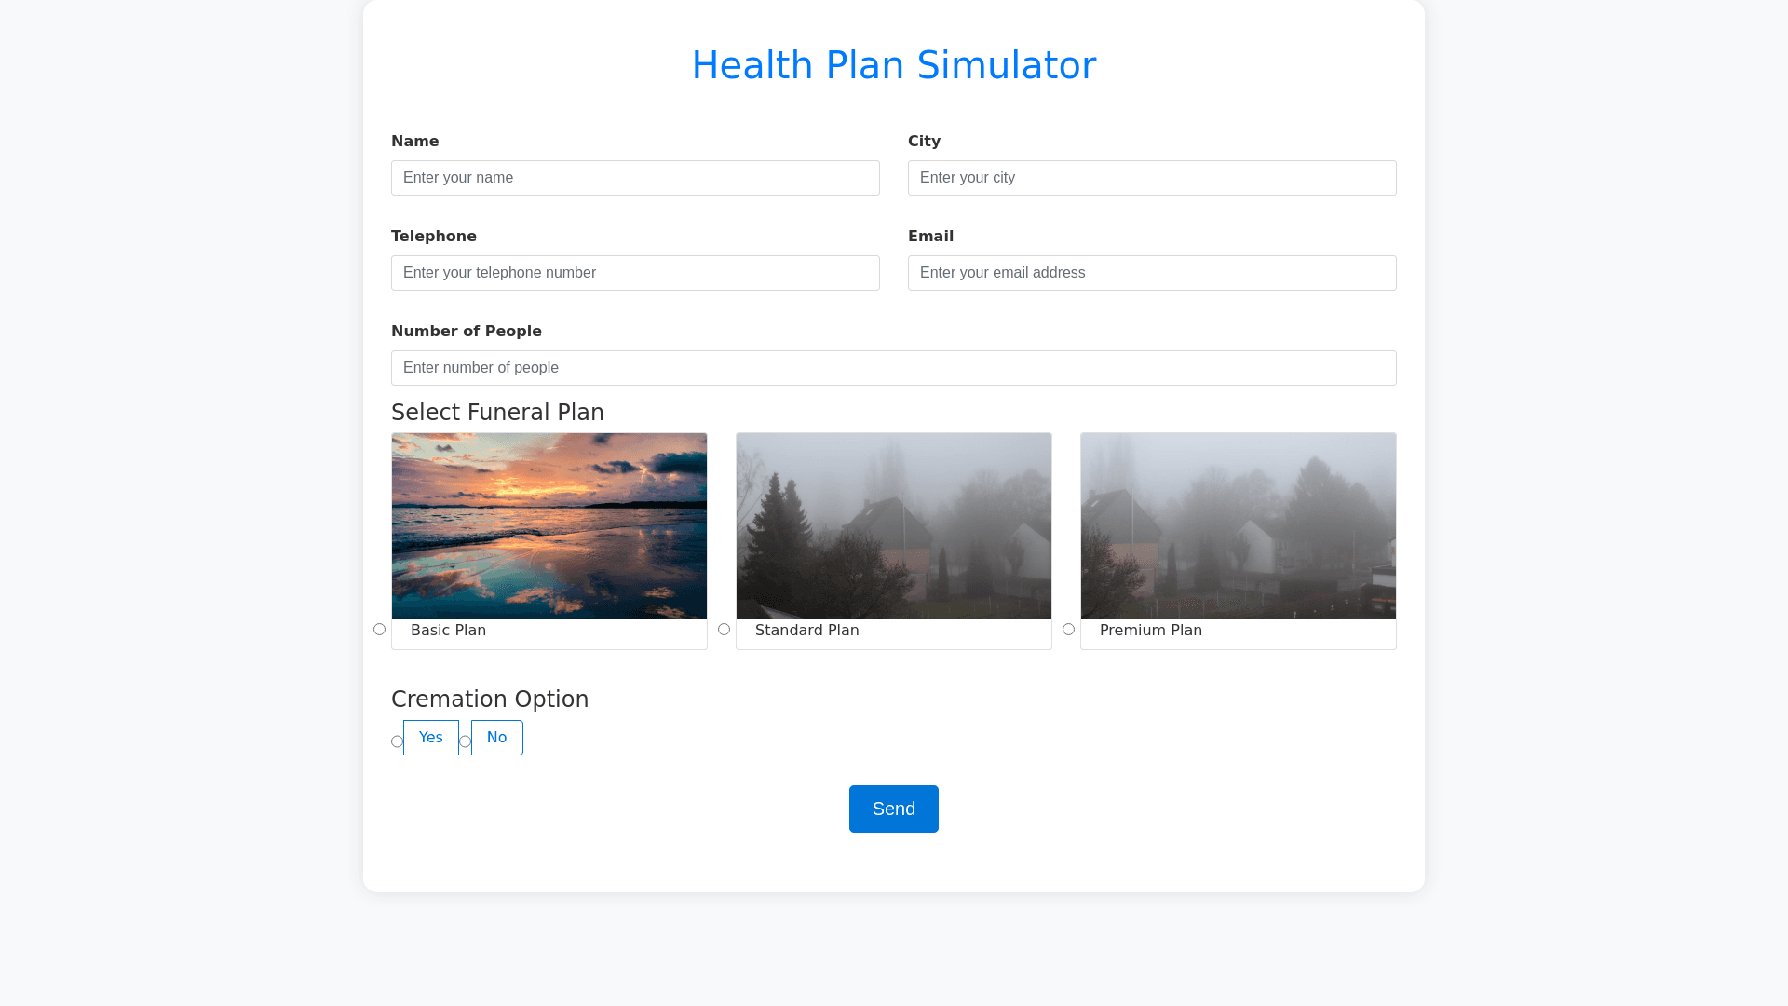Viewport: 1788px width, 1006px height.
Task: Click the Health Plan Simulator heading
Action: [x=893, y=65]
